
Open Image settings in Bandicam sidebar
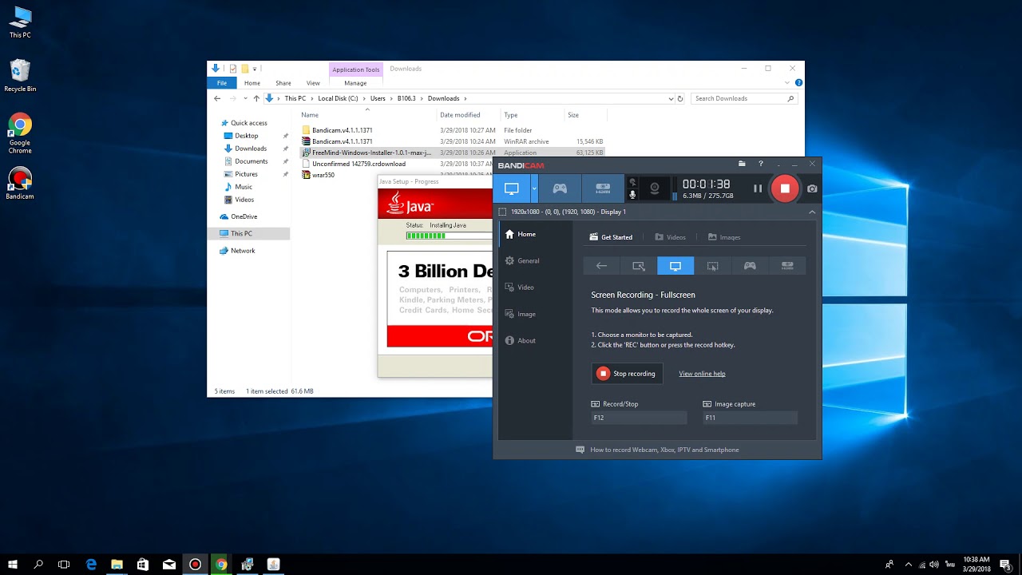click(535, 314)
